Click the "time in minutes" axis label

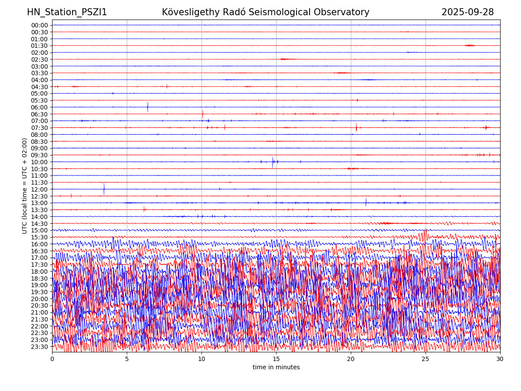click(x=276, y=368)
